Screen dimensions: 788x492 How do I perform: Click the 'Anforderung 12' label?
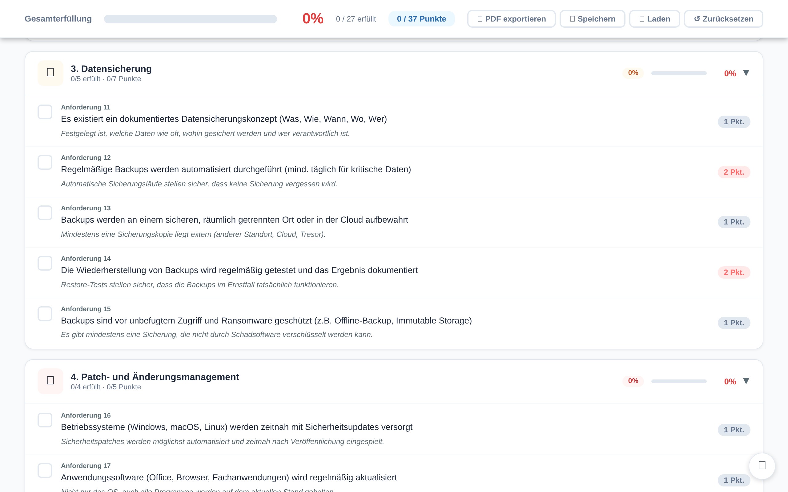(x=86, y=158)
